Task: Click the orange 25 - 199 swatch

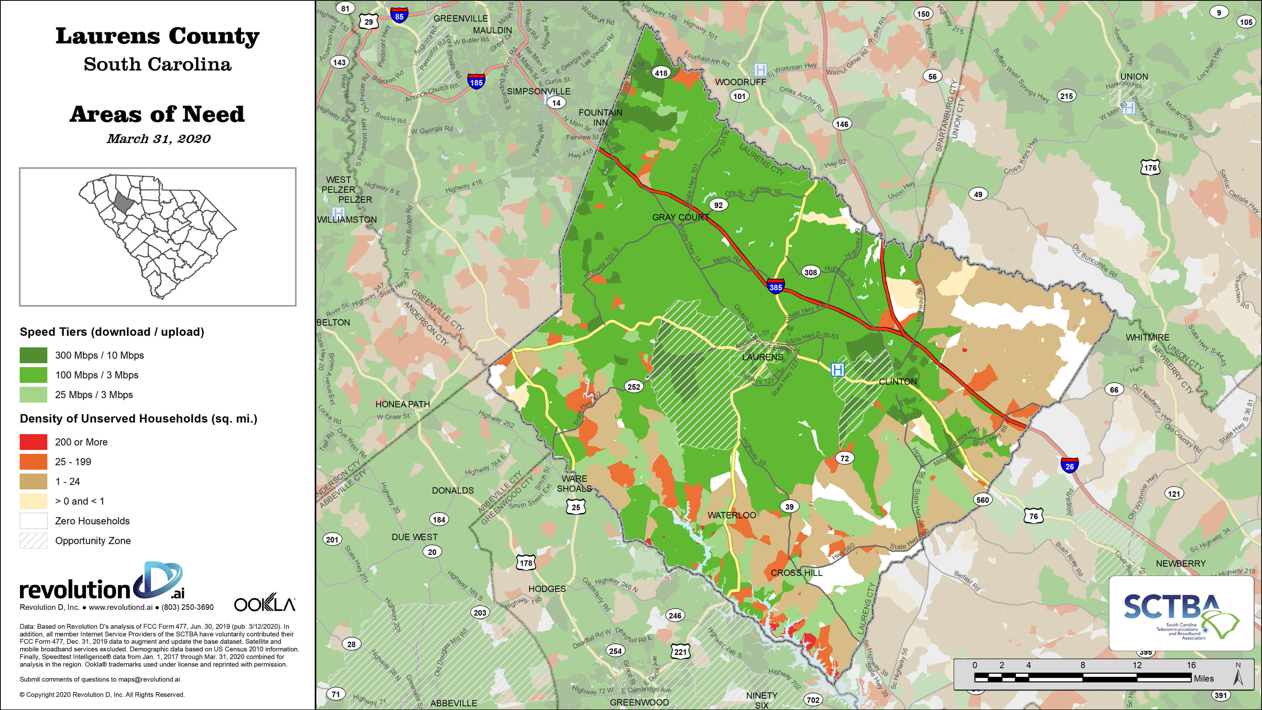Action: click(33, 461)
